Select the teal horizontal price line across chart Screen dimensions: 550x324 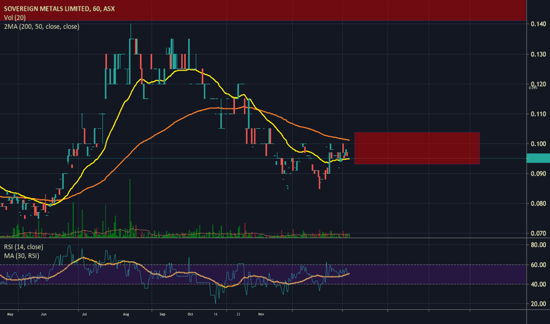pos(263,158)
